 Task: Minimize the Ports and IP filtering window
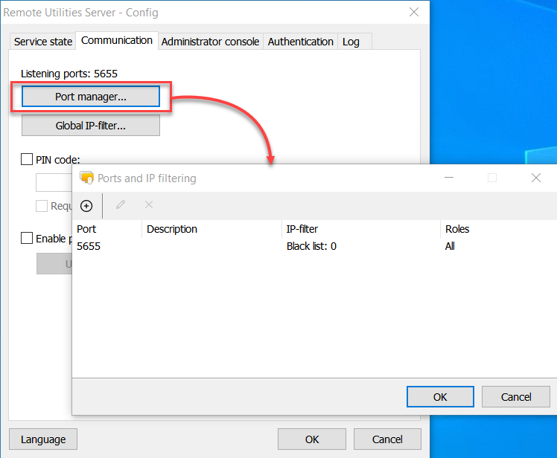coord(449,178)
